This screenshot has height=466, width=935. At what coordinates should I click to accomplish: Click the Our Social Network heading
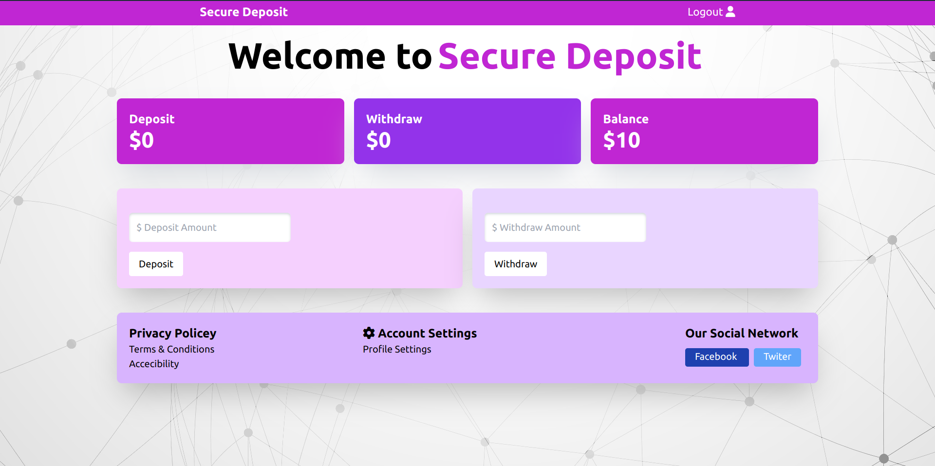(x=742, y=333)
